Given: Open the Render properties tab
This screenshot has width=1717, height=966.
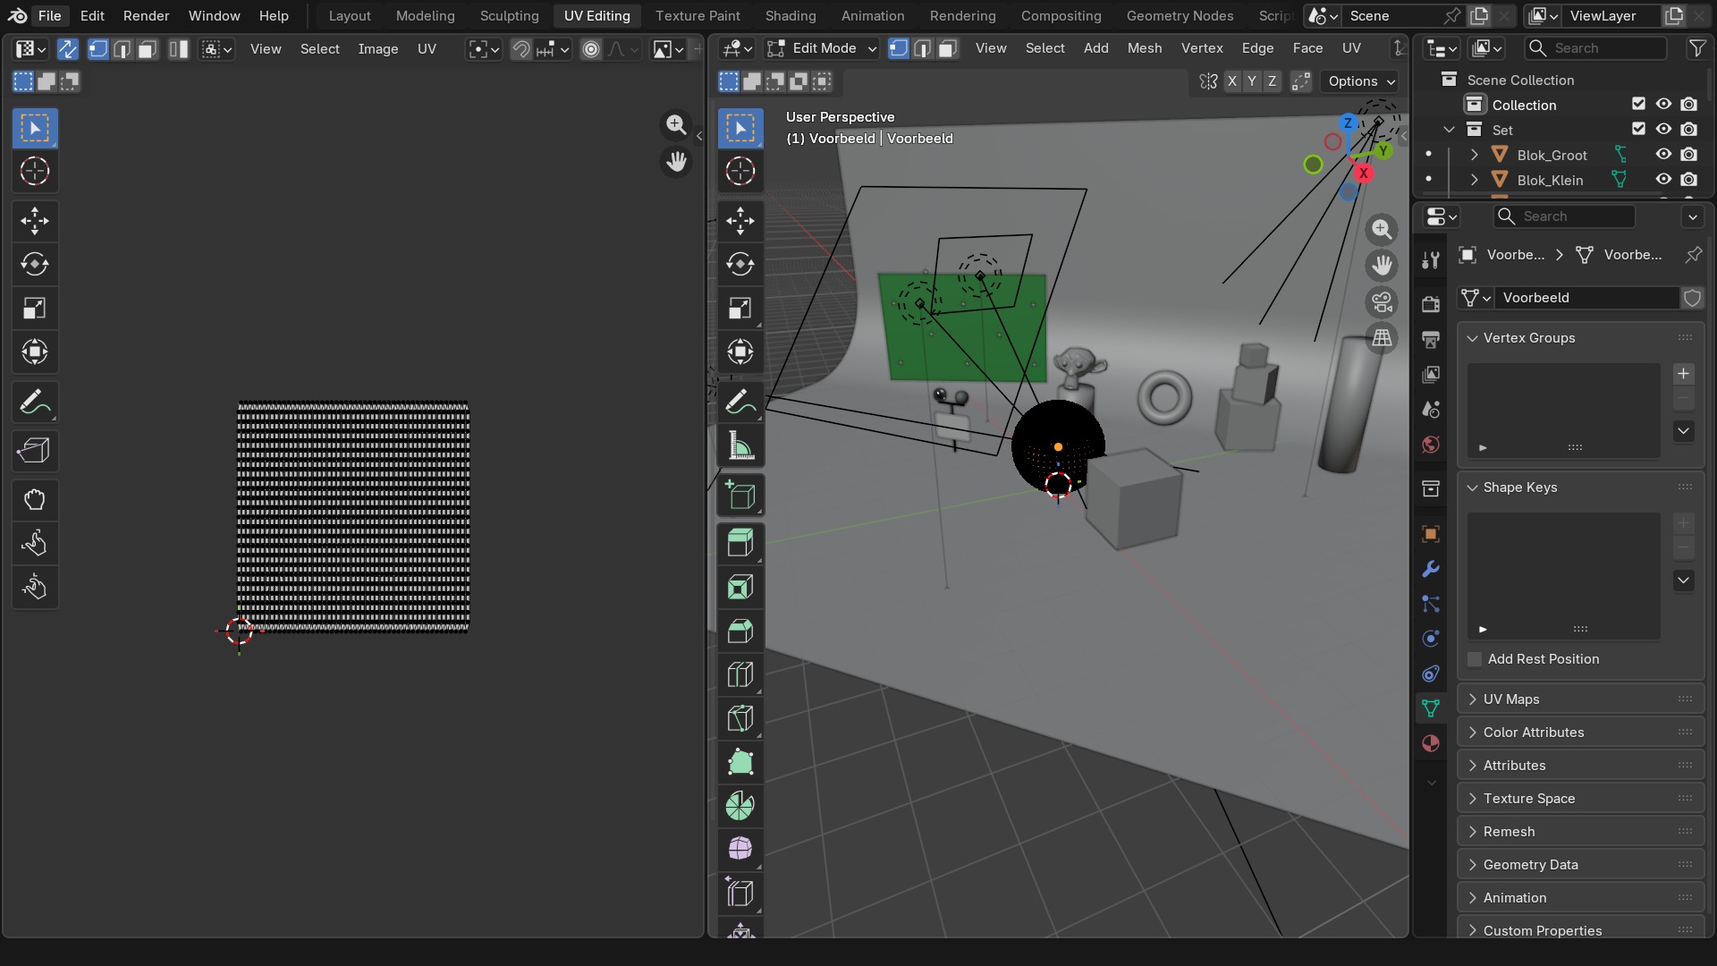Looking at the screenshot, I should 1431,304.
